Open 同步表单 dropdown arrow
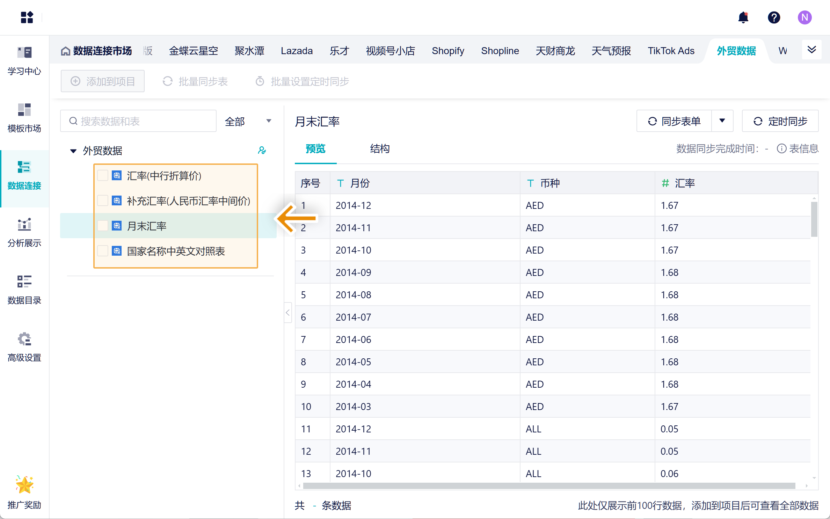 (722, 121)
